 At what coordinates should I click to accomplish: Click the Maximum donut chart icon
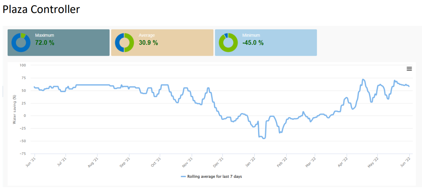[21, 43]
